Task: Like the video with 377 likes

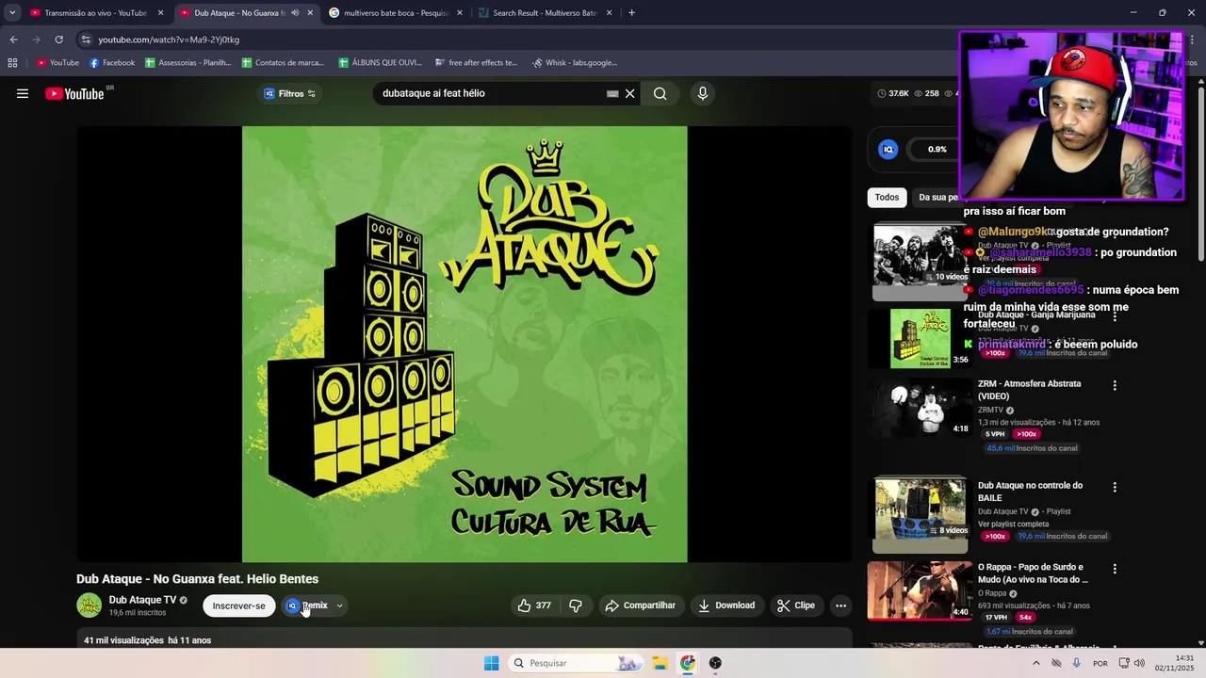Action: pyautogui.click(x=534, y=605)
